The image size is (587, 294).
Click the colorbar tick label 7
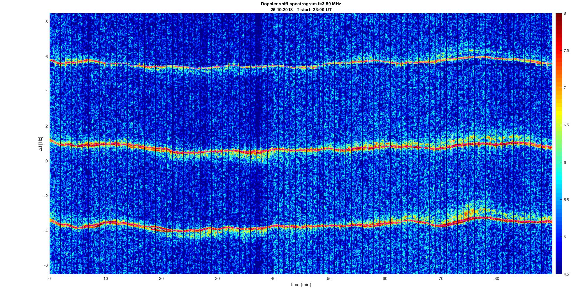click(x=565, y=88)
